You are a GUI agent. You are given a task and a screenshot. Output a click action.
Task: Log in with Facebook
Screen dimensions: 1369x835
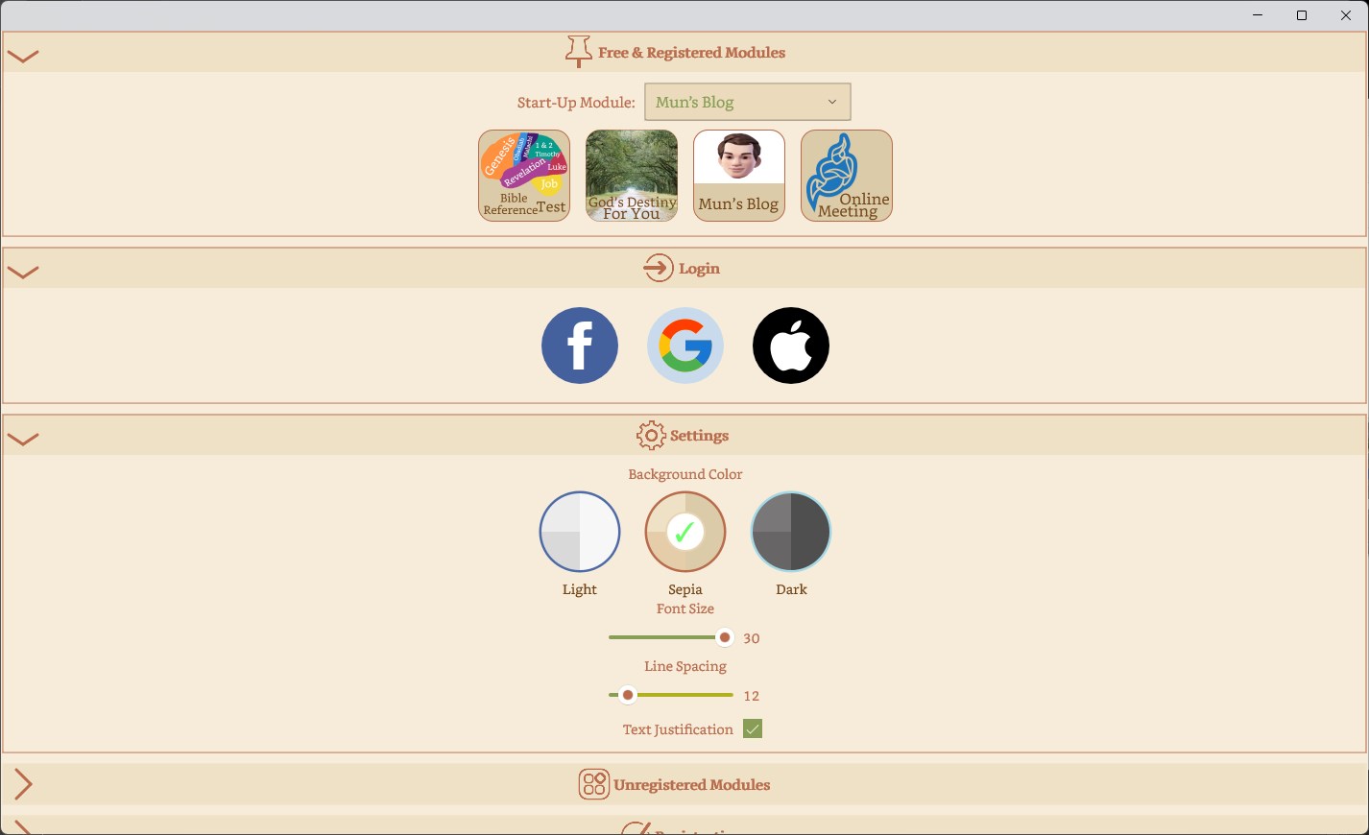(x=580, y=346)
